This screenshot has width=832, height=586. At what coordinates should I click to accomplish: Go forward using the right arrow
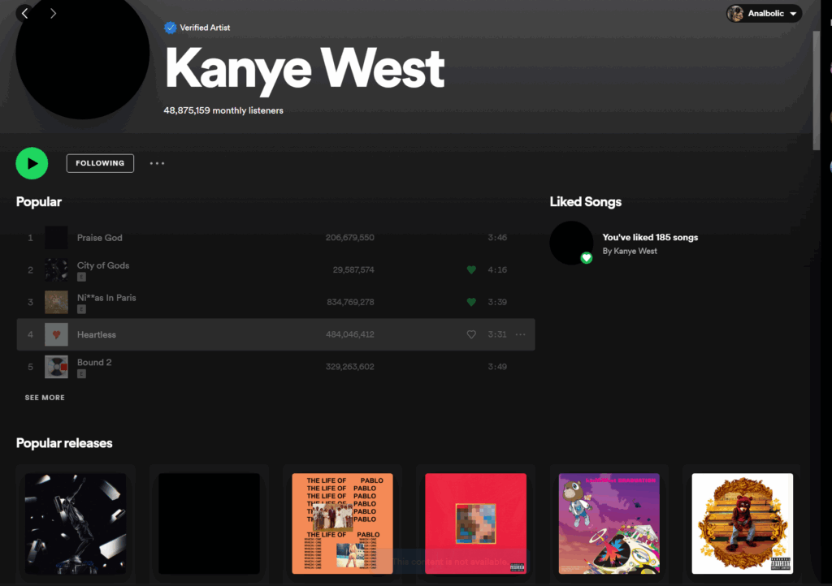(x=53, y=13)
